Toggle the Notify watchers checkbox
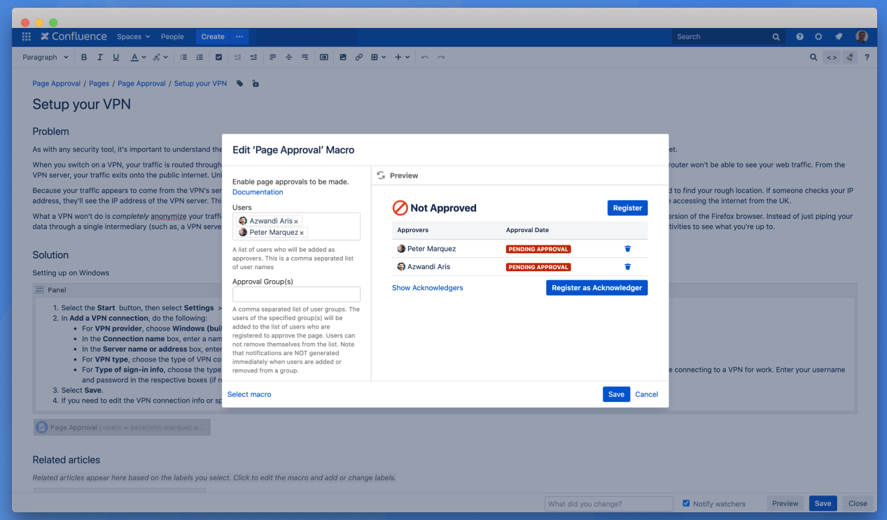This screenshot has width=887, height=520. point(687,503)
